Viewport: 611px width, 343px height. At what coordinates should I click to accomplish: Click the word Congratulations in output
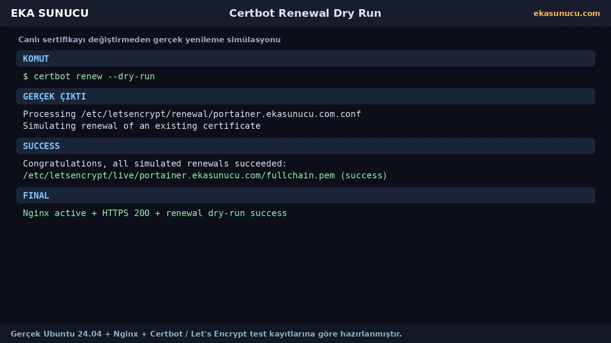pos(63,164)
